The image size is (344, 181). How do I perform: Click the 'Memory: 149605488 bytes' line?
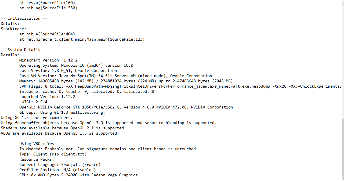126,81
